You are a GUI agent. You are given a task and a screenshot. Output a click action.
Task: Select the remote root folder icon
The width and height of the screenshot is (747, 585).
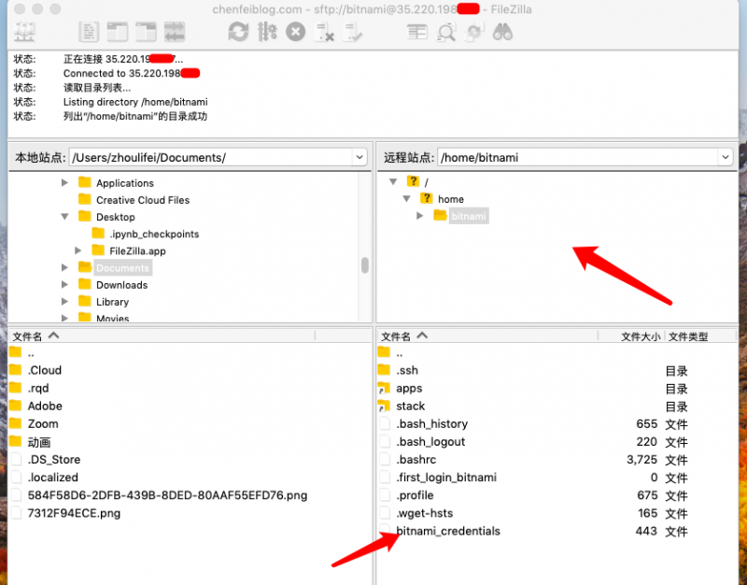pyautogui.click(x=413, y=181)
